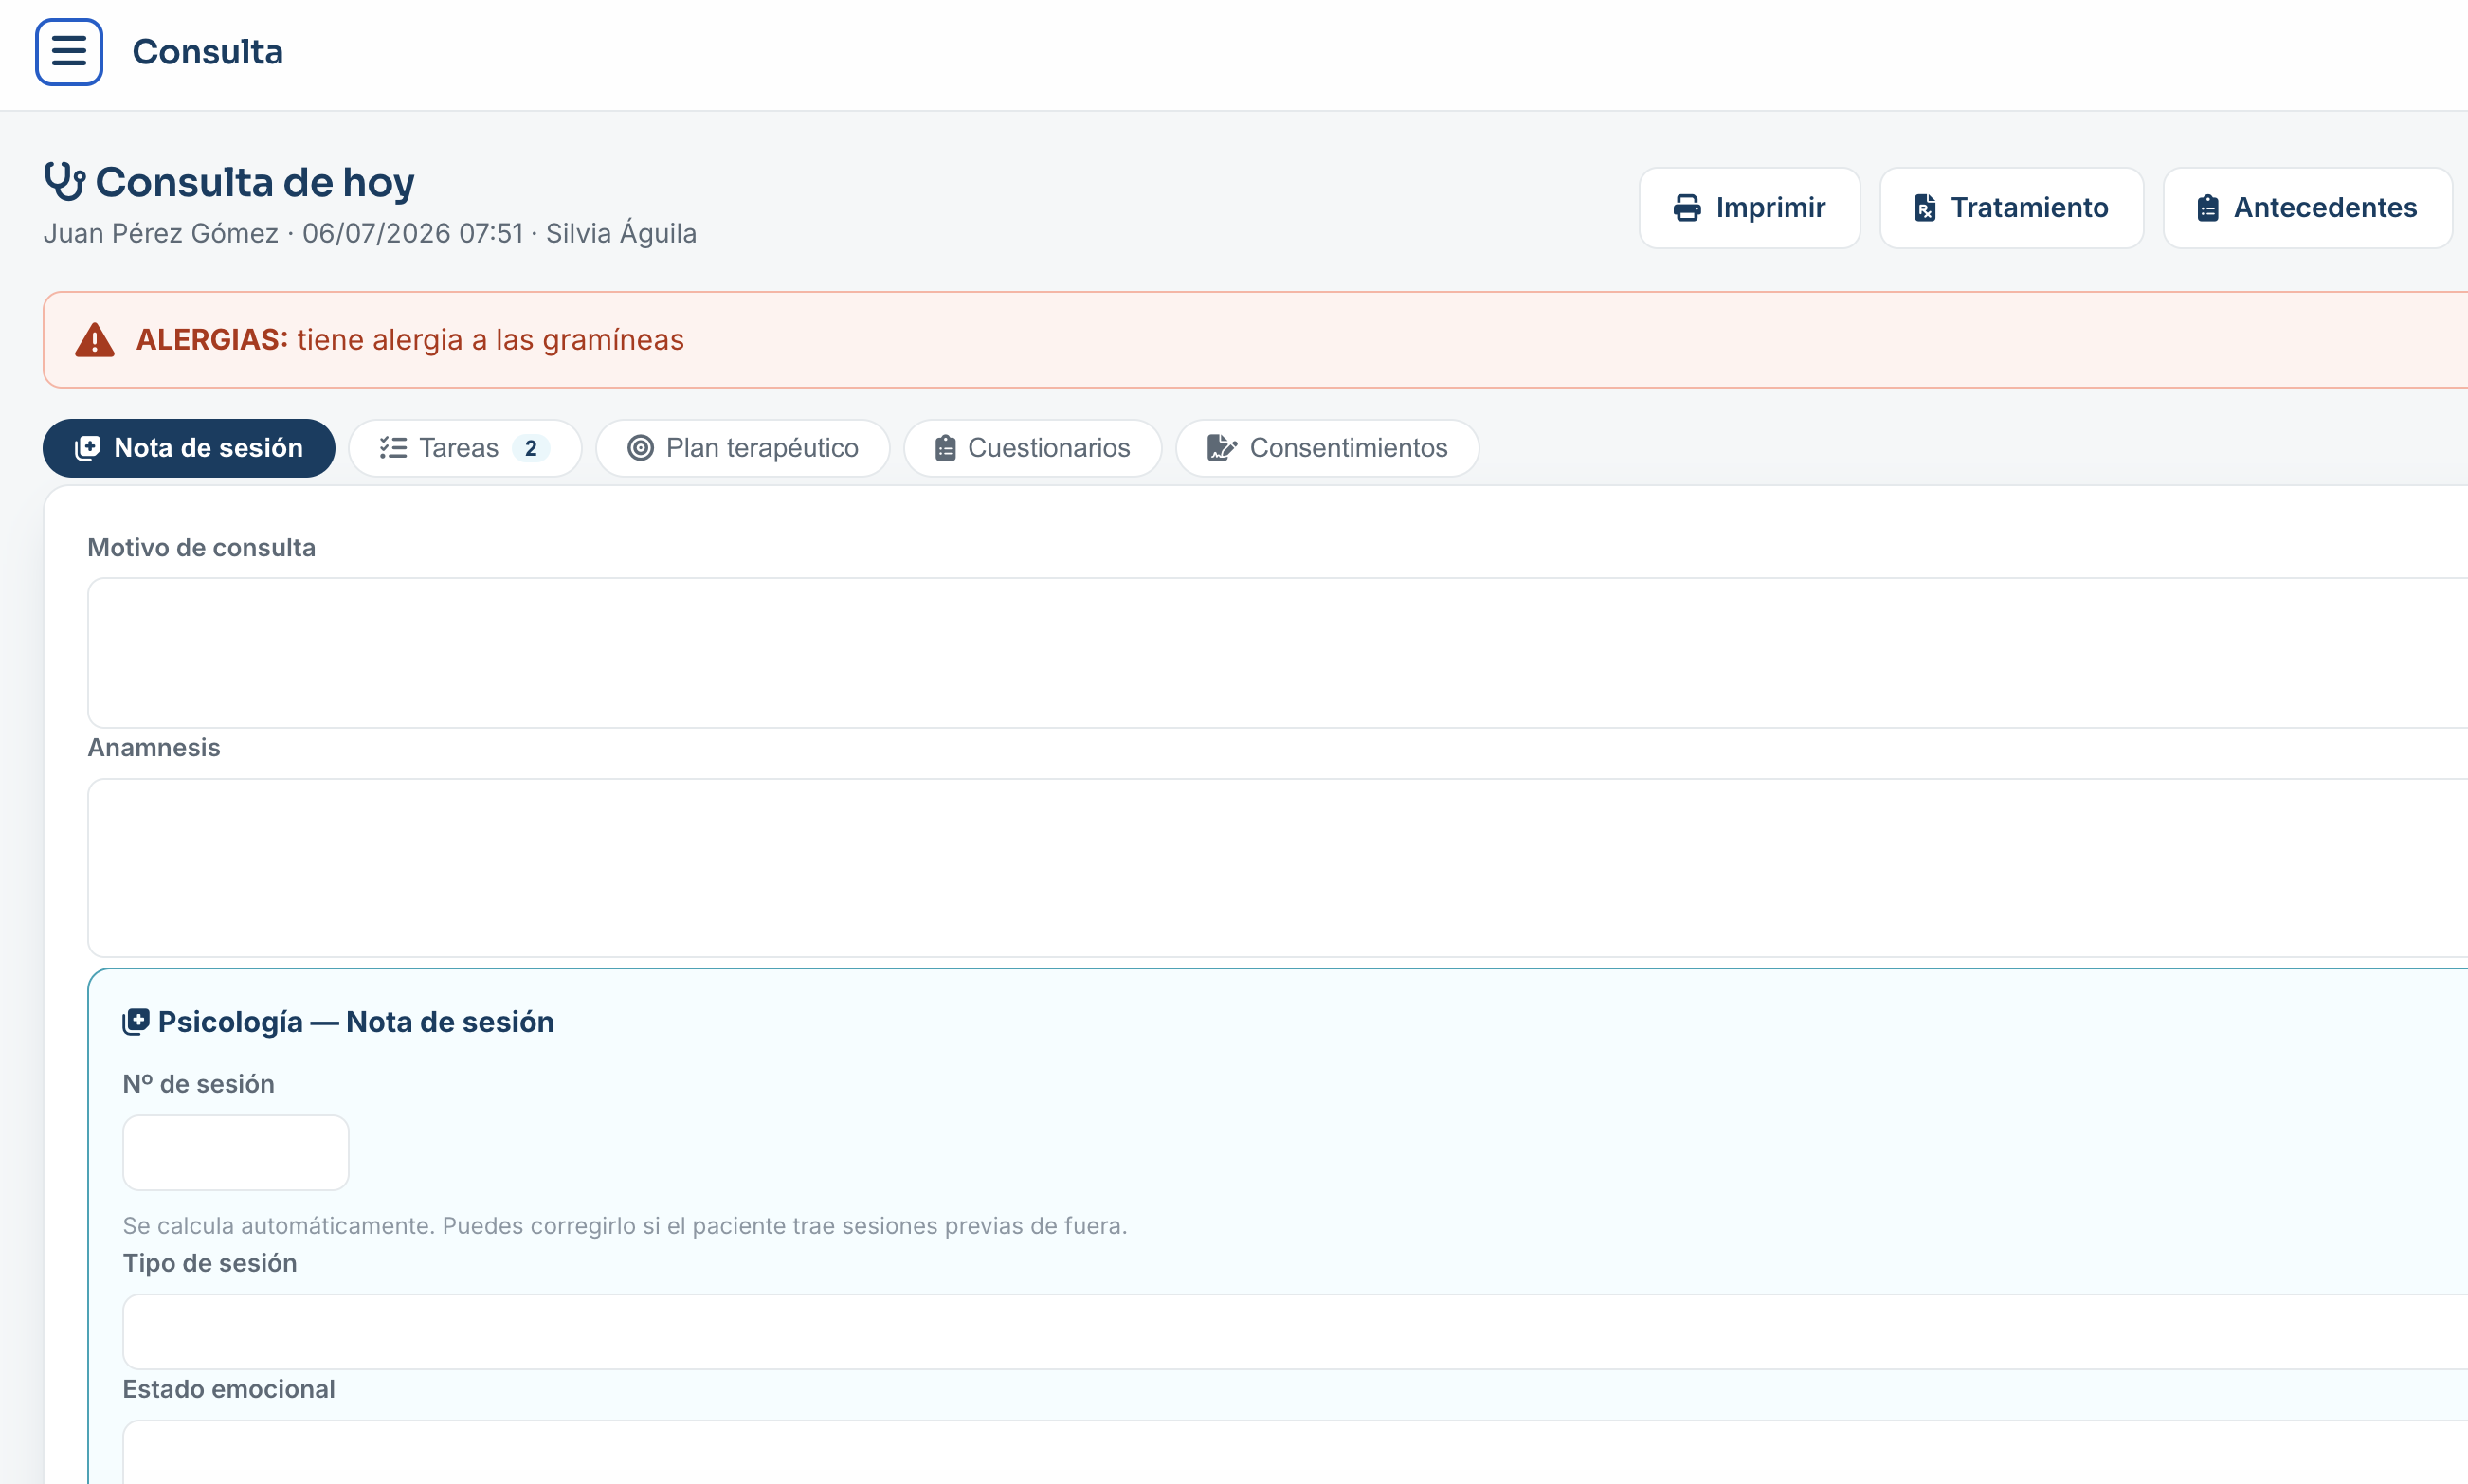Click the printer icon in Imprimir
The height and width of the screenshot is (1484, 2468).
(x=1687, y=208)
